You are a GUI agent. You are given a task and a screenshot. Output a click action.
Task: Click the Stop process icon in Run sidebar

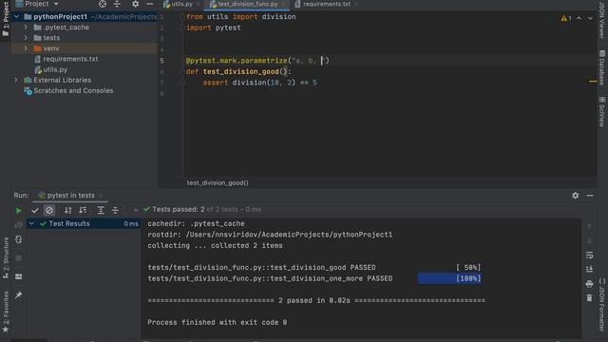(x=18, y=257)
